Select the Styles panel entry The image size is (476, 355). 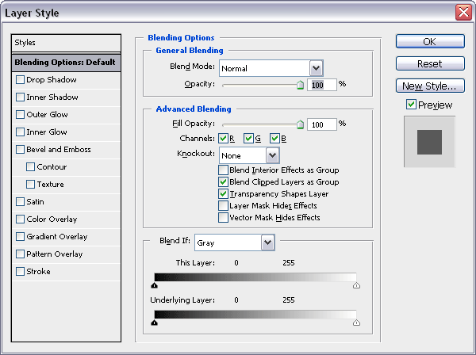66,43
